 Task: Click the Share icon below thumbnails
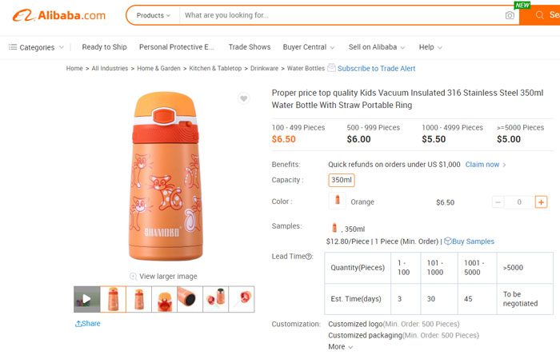pyautogui.click(x=78, y=324)
